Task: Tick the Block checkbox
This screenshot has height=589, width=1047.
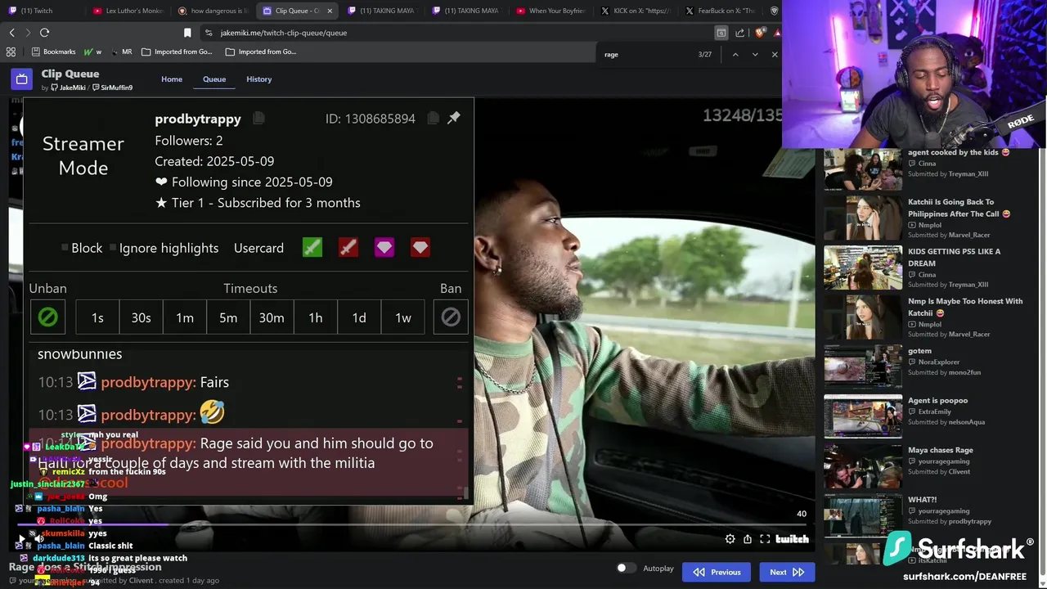Action: point(65,248)
